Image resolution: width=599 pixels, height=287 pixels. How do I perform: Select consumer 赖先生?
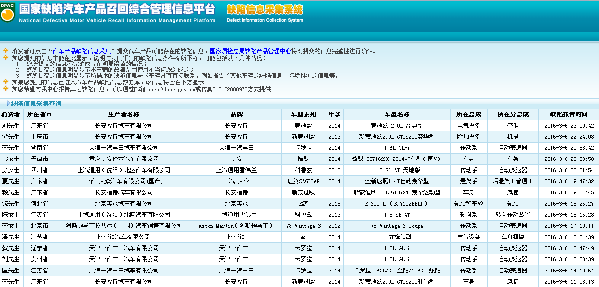[x=12, y=192]
